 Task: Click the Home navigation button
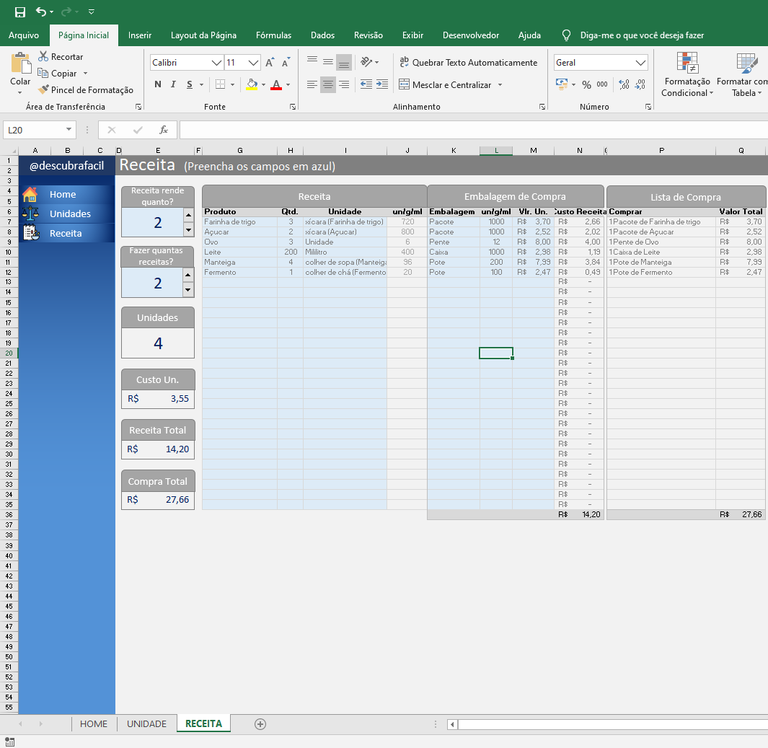pos(63,194)
